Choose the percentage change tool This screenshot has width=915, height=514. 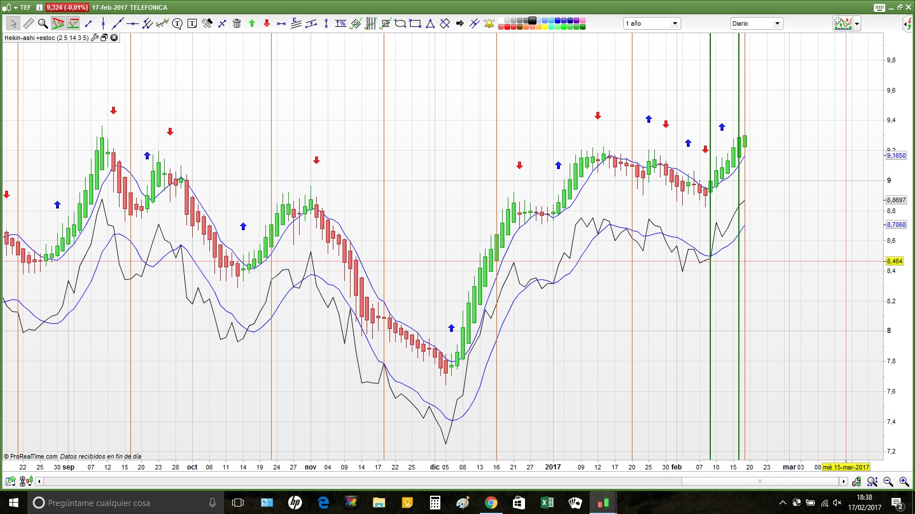pyautogui.click(x=341, y=23)
